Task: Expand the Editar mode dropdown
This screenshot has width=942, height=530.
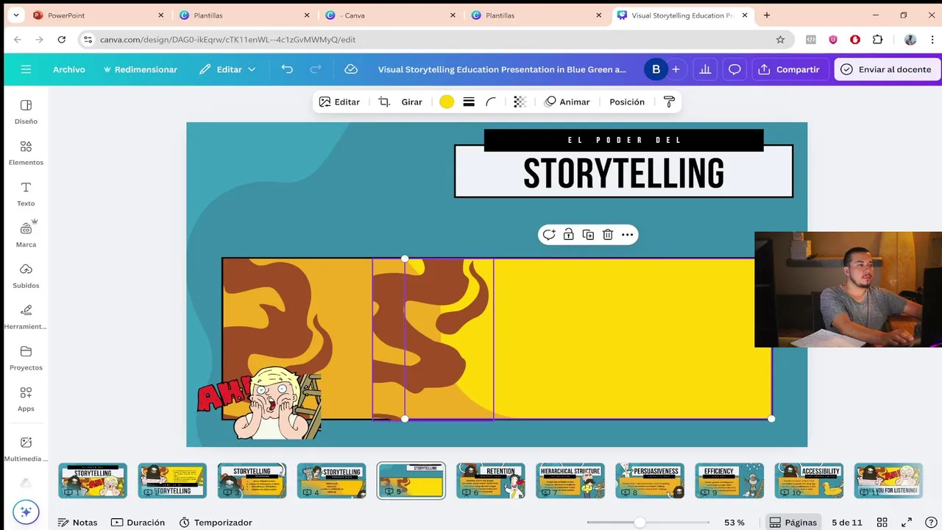Action: 227,69
